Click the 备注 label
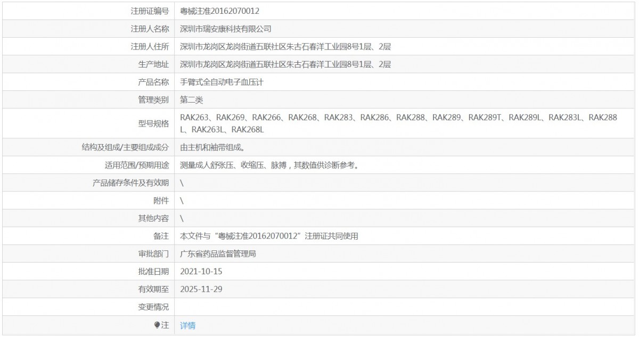This screenshot has width=639, height=337. tap(161, 236)
